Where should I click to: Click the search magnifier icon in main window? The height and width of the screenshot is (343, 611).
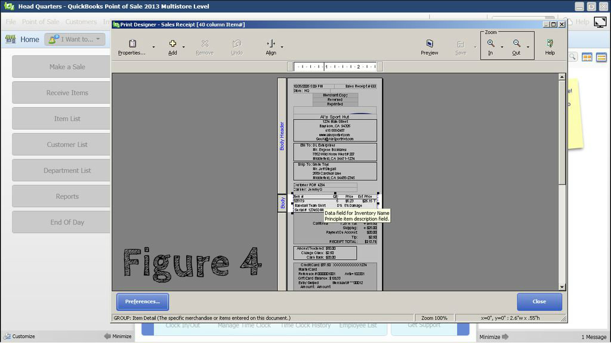tap(572, 57)
